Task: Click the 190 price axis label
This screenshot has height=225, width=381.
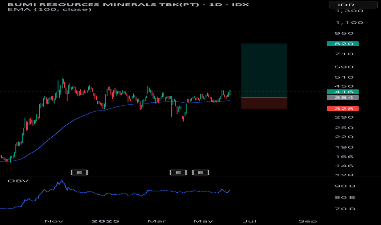Action: [x=344, y=147]
